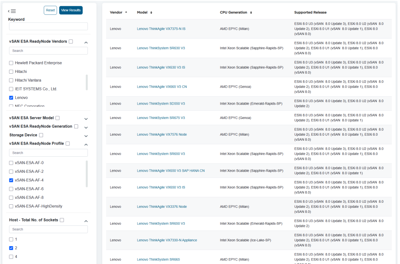Image resolution: width=400 pixels, height=264 pixels.
Task: Uncheck the vSAN-ESA-AF-4 profile
Action: pos(11,180)
